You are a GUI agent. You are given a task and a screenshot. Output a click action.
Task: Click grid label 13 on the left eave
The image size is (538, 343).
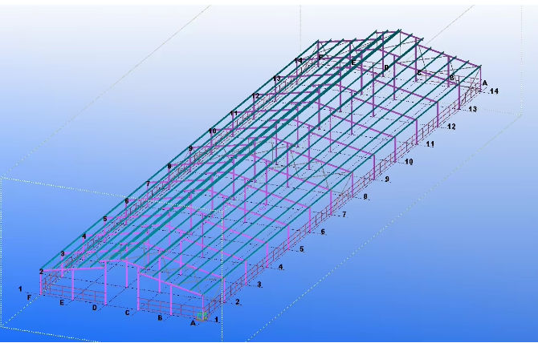point(276,79)
